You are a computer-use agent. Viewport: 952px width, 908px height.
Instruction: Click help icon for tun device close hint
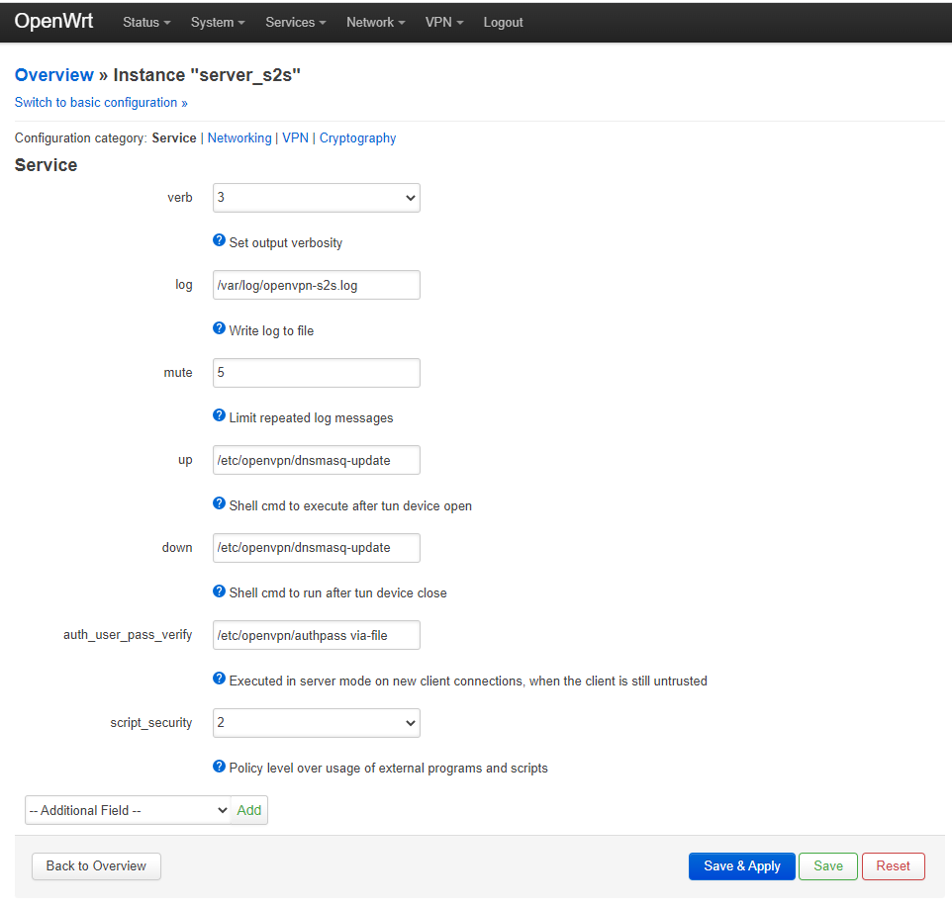(x=219, y=591)
